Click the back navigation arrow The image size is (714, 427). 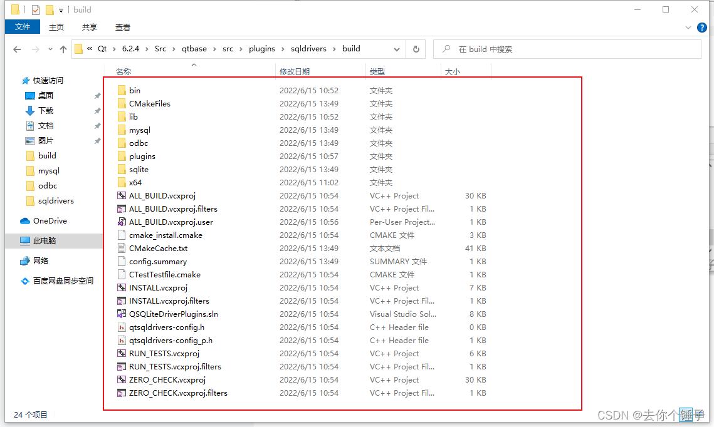tap(18, 49)
